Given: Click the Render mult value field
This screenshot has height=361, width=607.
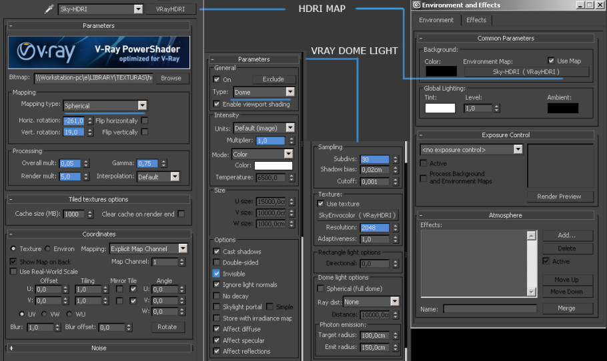Looking at the screenshot, I should [70, 177].
